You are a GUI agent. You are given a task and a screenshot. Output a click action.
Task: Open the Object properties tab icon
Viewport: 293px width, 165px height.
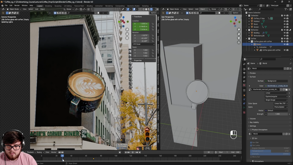click(244, 95)
